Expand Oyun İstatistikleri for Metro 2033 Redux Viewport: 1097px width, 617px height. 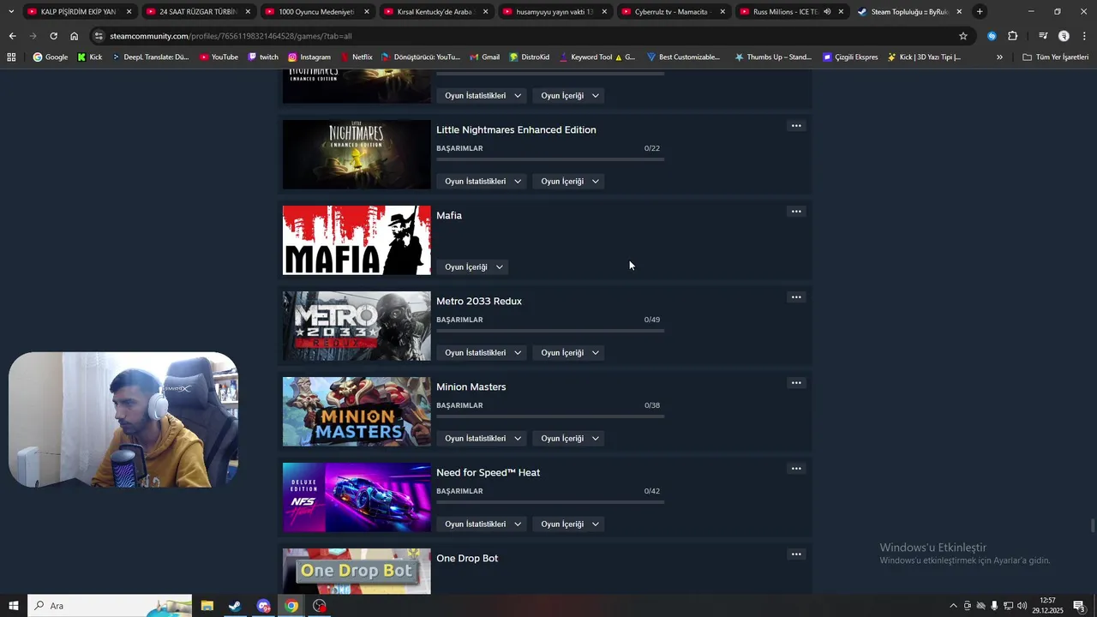click(483, 353)
